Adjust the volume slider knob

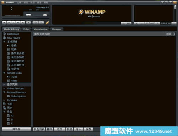coord(45,15)
